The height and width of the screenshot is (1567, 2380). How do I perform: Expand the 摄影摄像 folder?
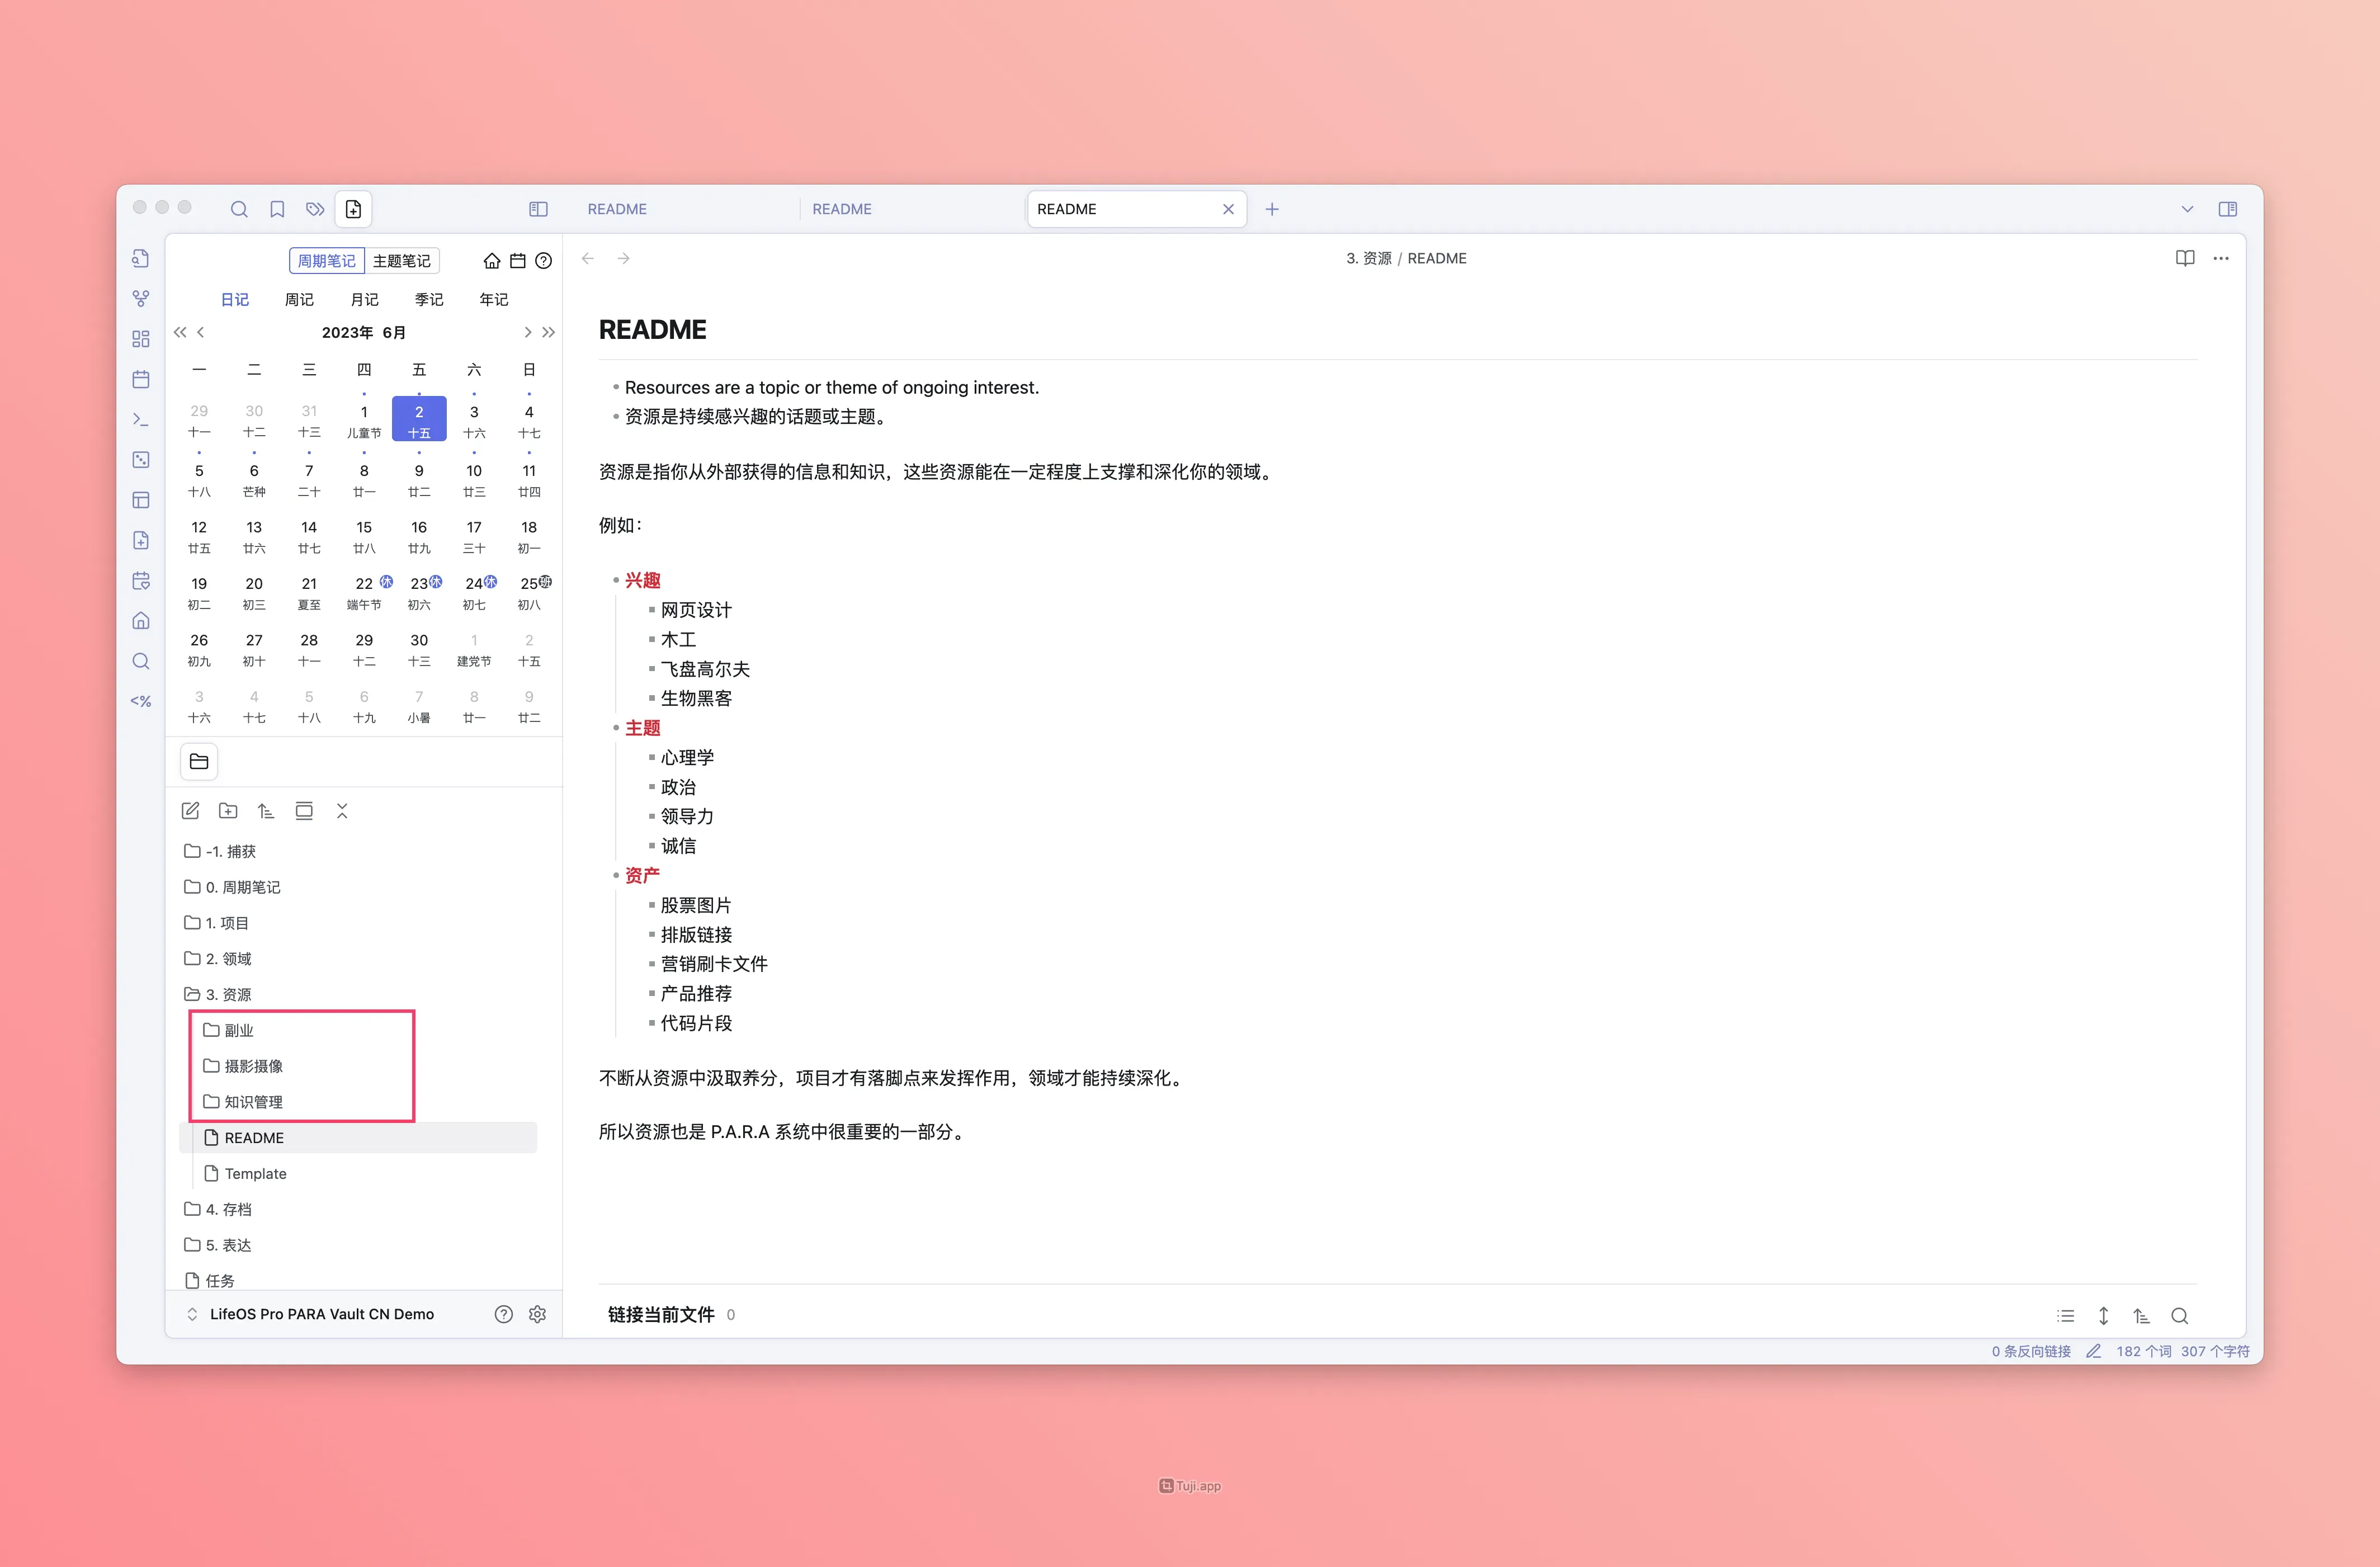click(253, 1066)
